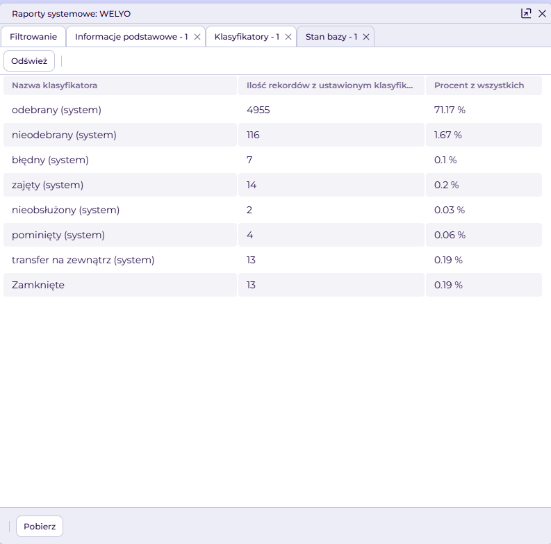Screen dimensions: 551x544
Task: Select the nieodebrany (system) row name
Action: 64,135
